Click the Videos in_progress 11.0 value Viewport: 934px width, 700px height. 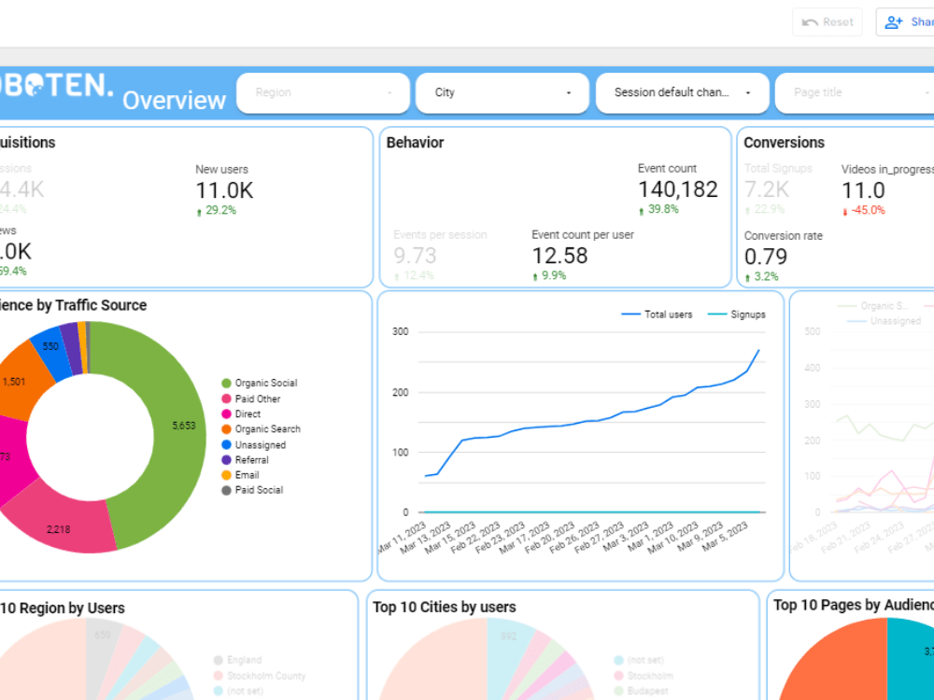pyautogui.click(x=863, y=190)
